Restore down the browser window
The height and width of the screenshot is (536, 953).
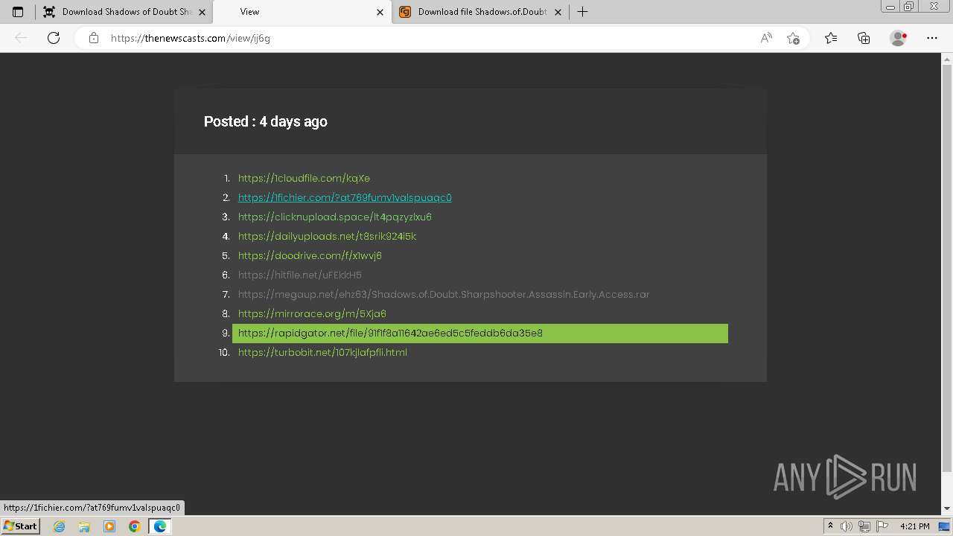pos(908,7)
